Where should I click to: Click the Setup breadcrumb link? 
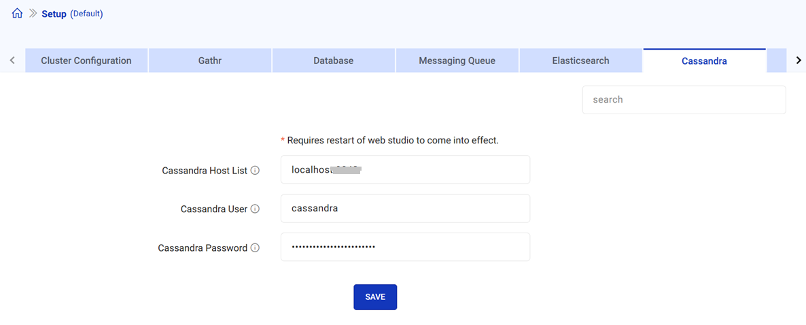pos(54,14)
